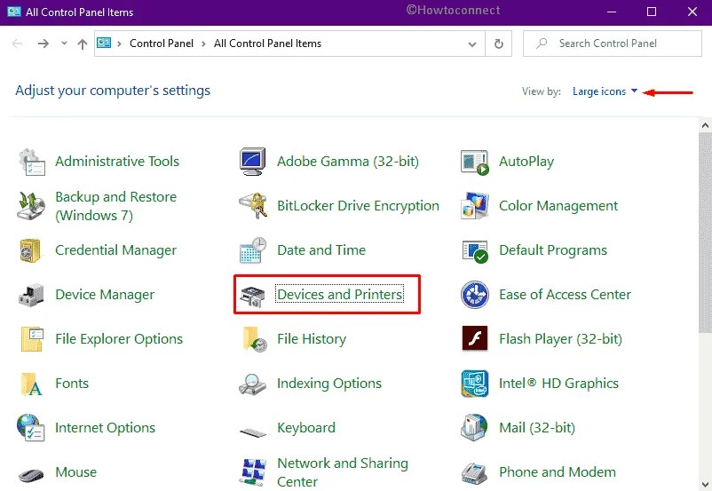Click the Adobe Gamma monitor icon
The width and height of the screenshot is (712, 491).
click(x=252, y=162)
